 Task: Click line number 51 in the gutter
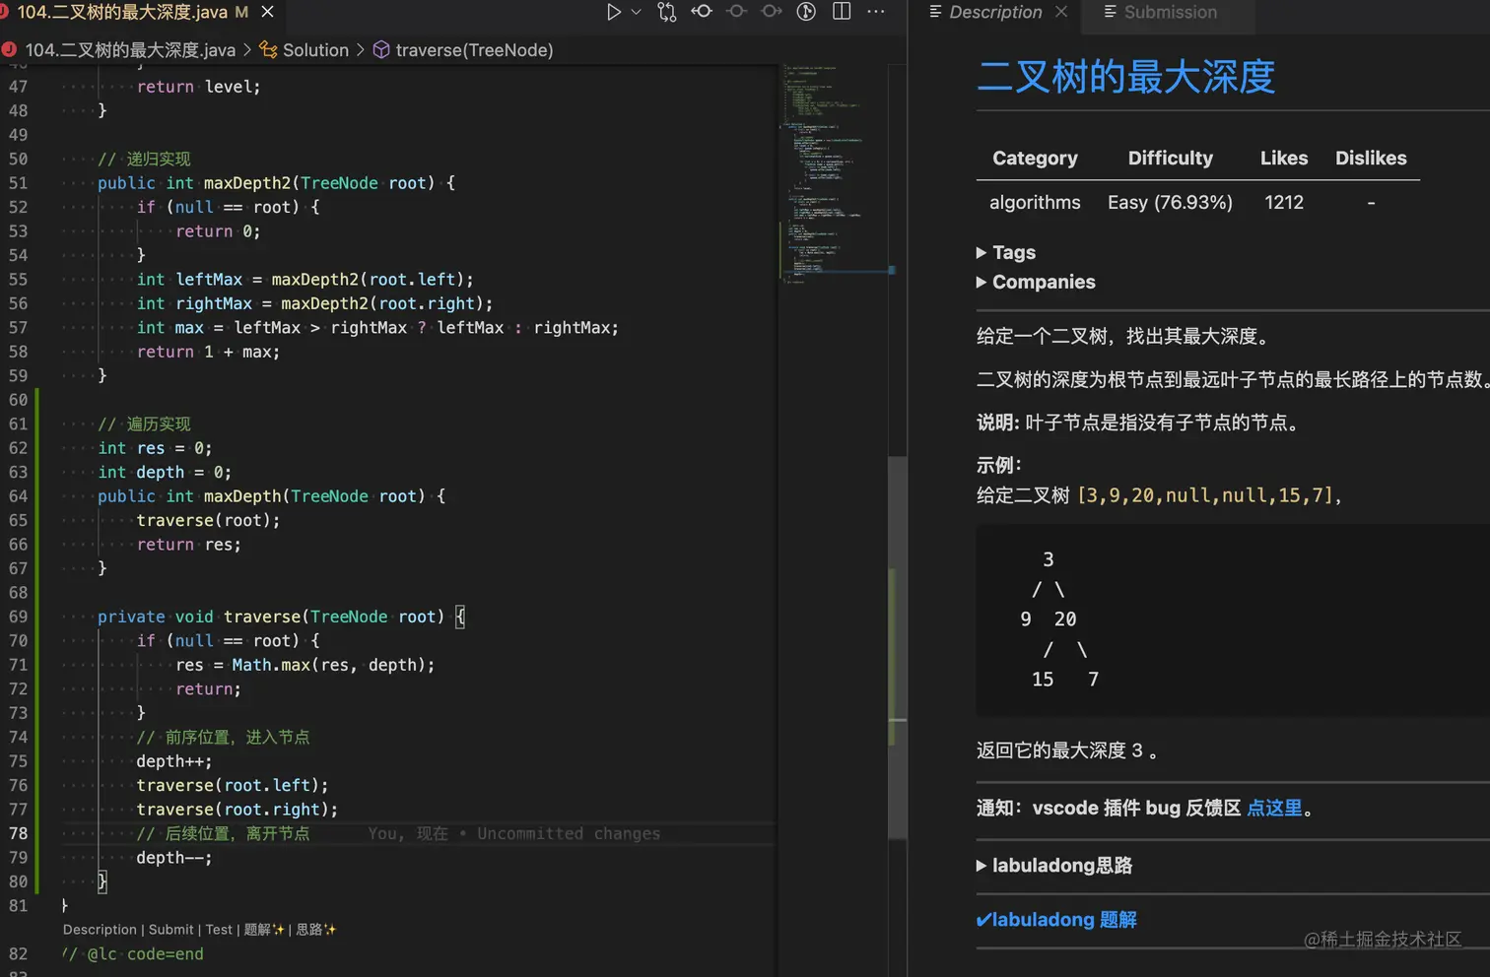[x=18, y=183]
